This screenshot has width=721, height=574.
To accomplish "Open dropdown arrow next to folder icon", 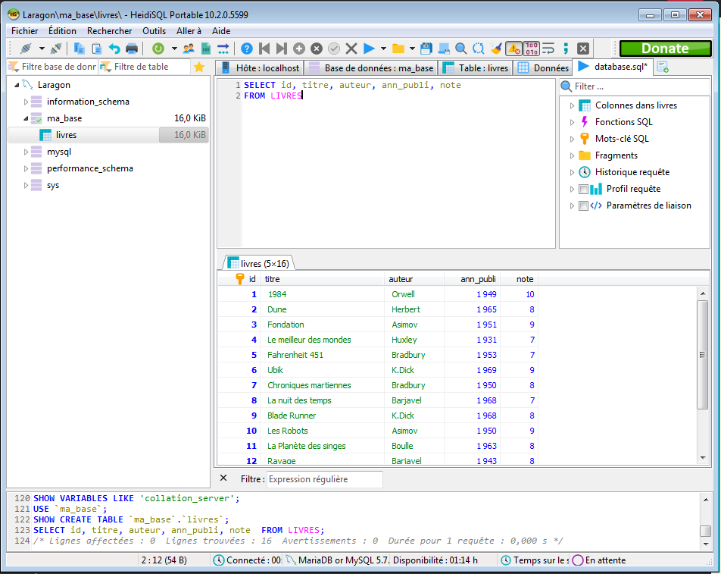I will click(412, 49).
